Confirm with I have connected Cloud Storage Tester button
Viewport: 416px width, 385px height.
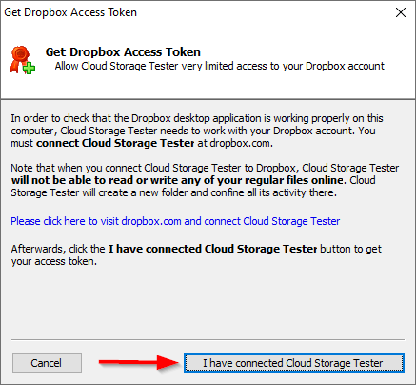click(294, 362)
